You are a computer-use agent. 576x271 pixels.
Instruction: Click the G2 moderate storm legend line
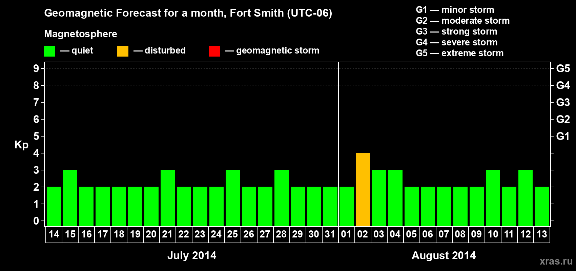click(x=463, y=21)
